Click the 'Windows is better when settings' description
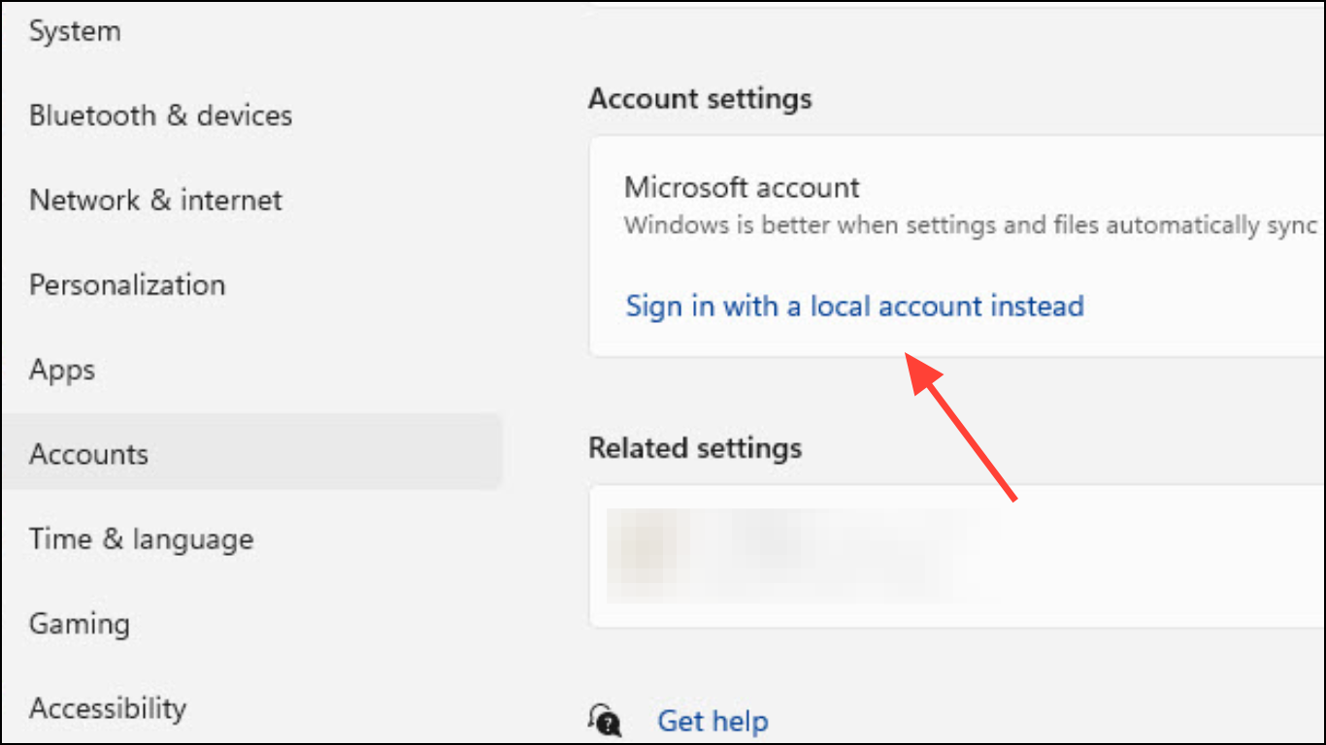This screenshot has height=745, width=1326. click(x=971, y=226)
